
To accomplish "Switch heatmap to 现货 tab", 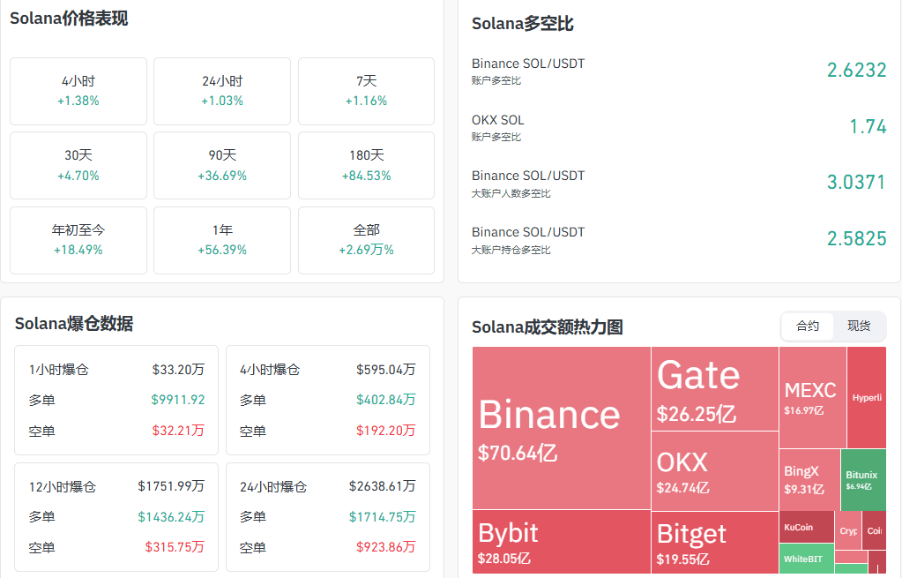I will tap(859, 327).
